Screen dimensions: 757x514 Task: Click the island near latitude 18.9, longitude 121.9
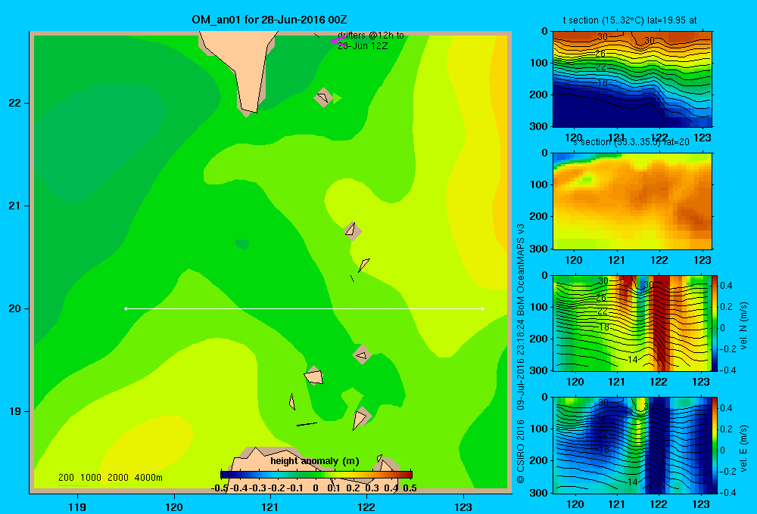[360, 417]
